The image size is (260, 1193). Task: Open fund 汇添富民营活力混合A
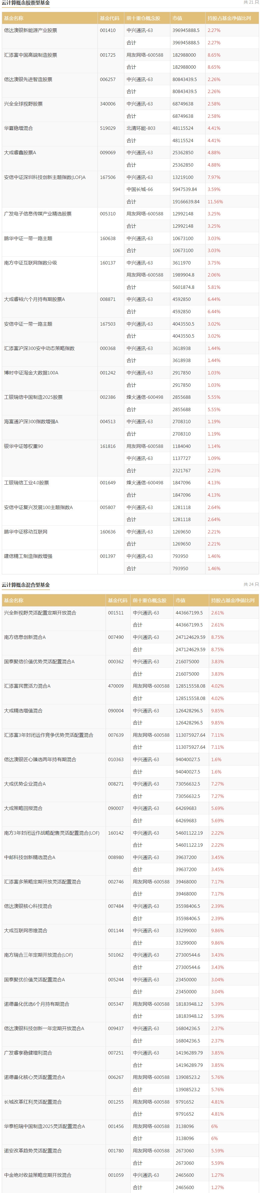[x=27, y=686]
